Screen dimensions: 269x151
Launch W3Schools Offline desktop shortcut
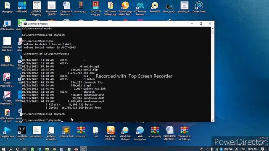pyautogui.click(x=111, y=8)
